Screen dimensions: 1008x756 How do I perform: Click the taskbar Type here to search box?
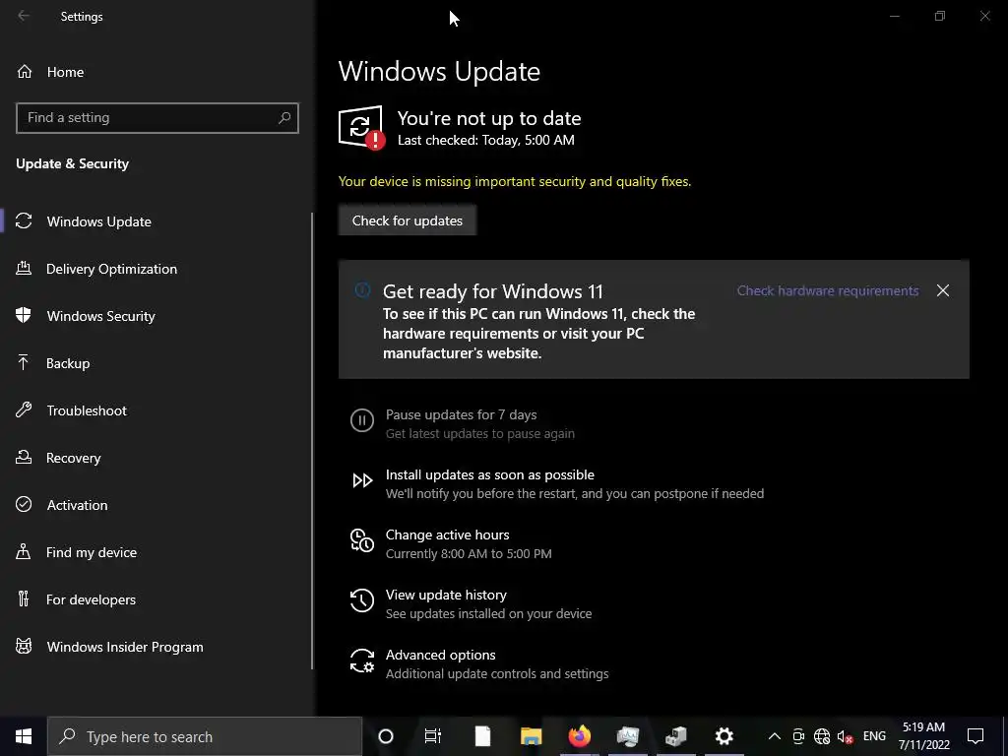(205, 736)
